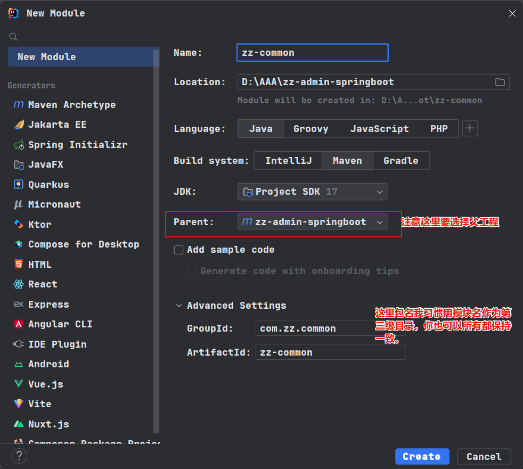Image resolution: width=523 pixels, height=469 pixels.
Task: Click the Express ex icon
Action: click(x=19, y=305)
